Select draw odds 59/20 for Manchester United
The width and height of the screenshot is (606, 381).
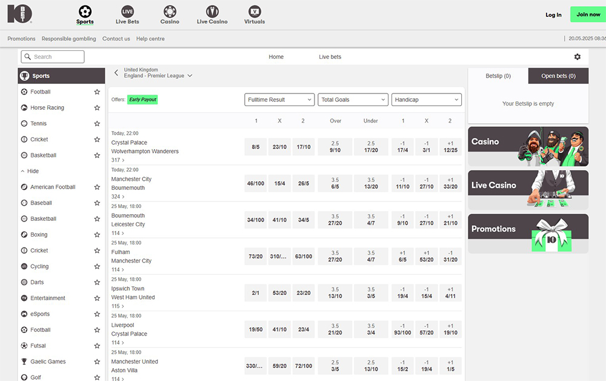coord(279,366)
